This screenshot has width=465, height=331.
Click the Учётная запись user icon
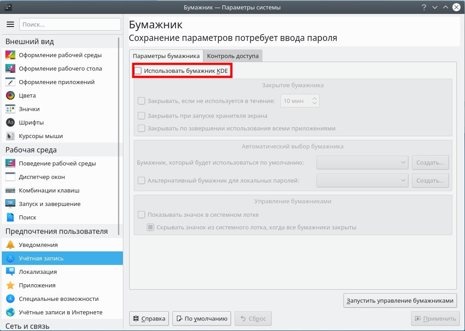click(10, 258)
